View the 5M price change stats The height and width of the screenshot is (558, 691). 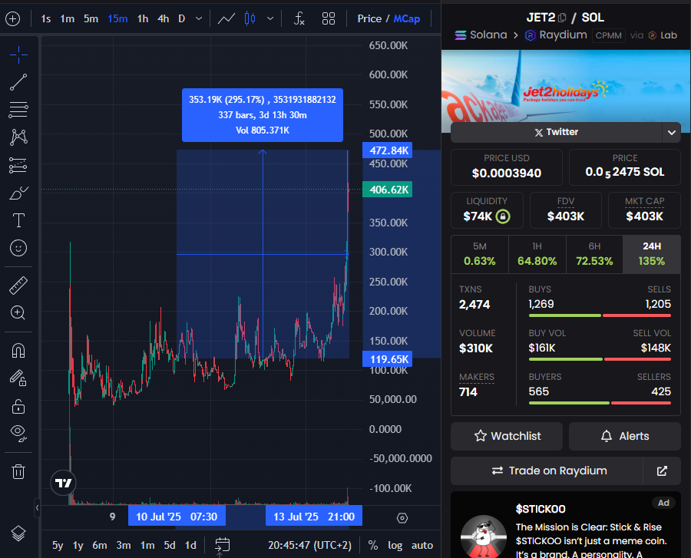479,255
